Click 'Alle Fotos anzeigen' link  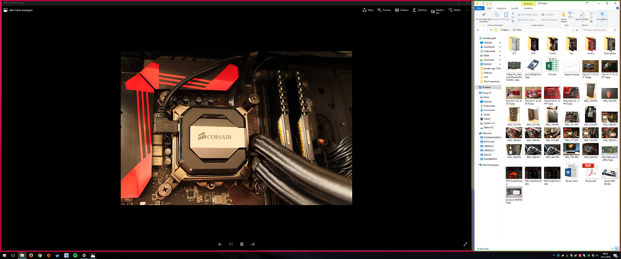(18, 10)
